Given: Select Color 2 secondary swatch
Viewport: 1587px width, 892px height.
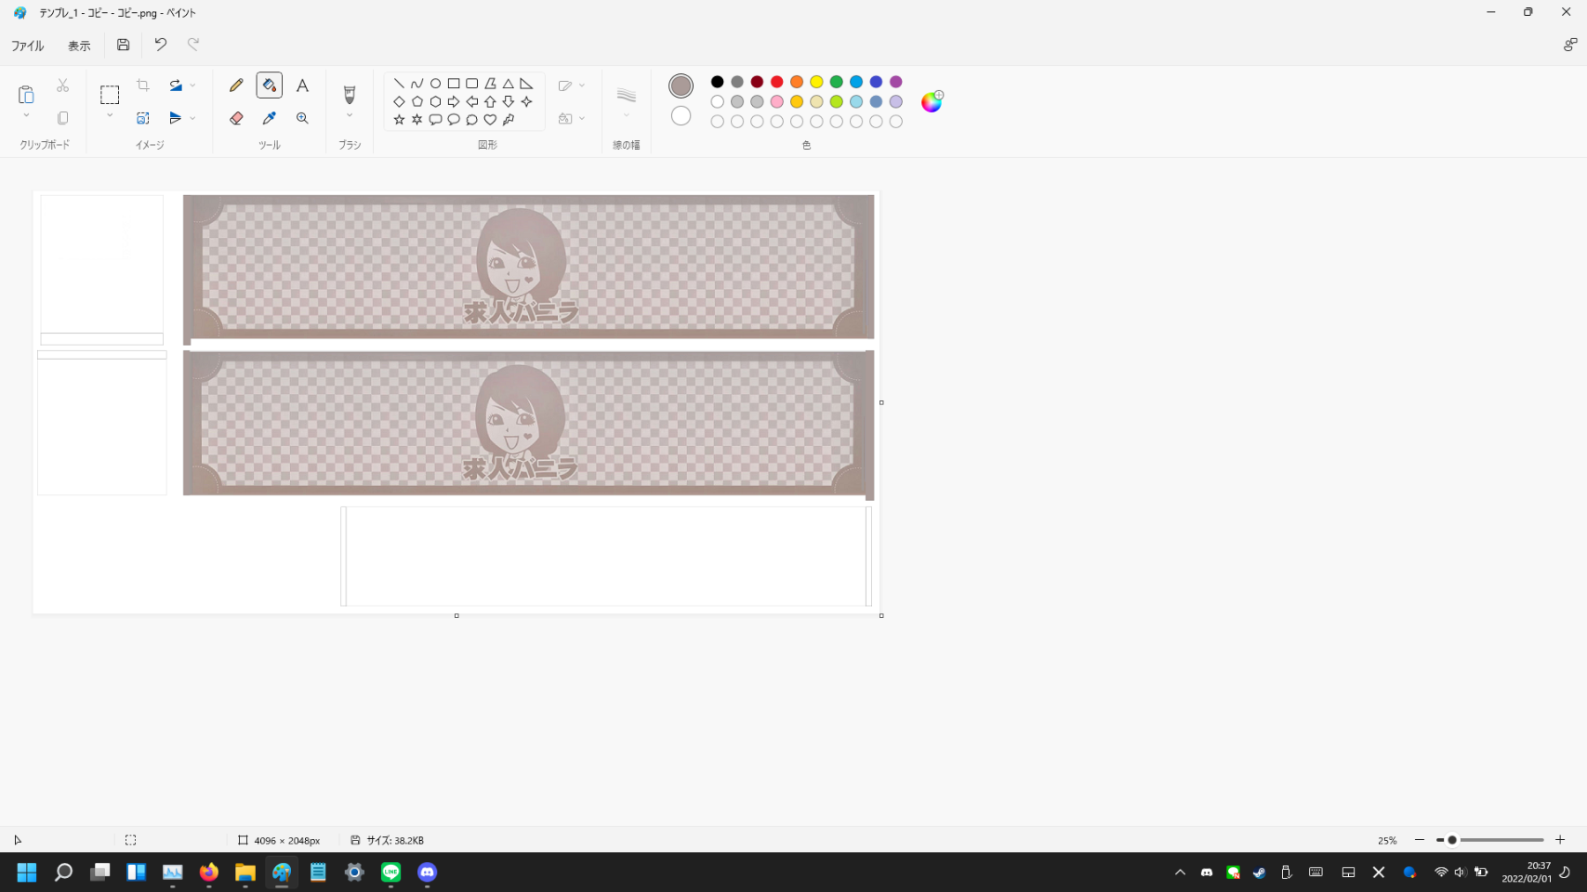Looking at the screenshot, I should tap(681, 115).
